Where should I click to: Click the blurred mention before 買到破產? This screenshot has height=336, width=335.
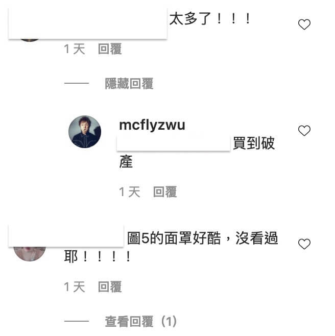tap(174, 143)
